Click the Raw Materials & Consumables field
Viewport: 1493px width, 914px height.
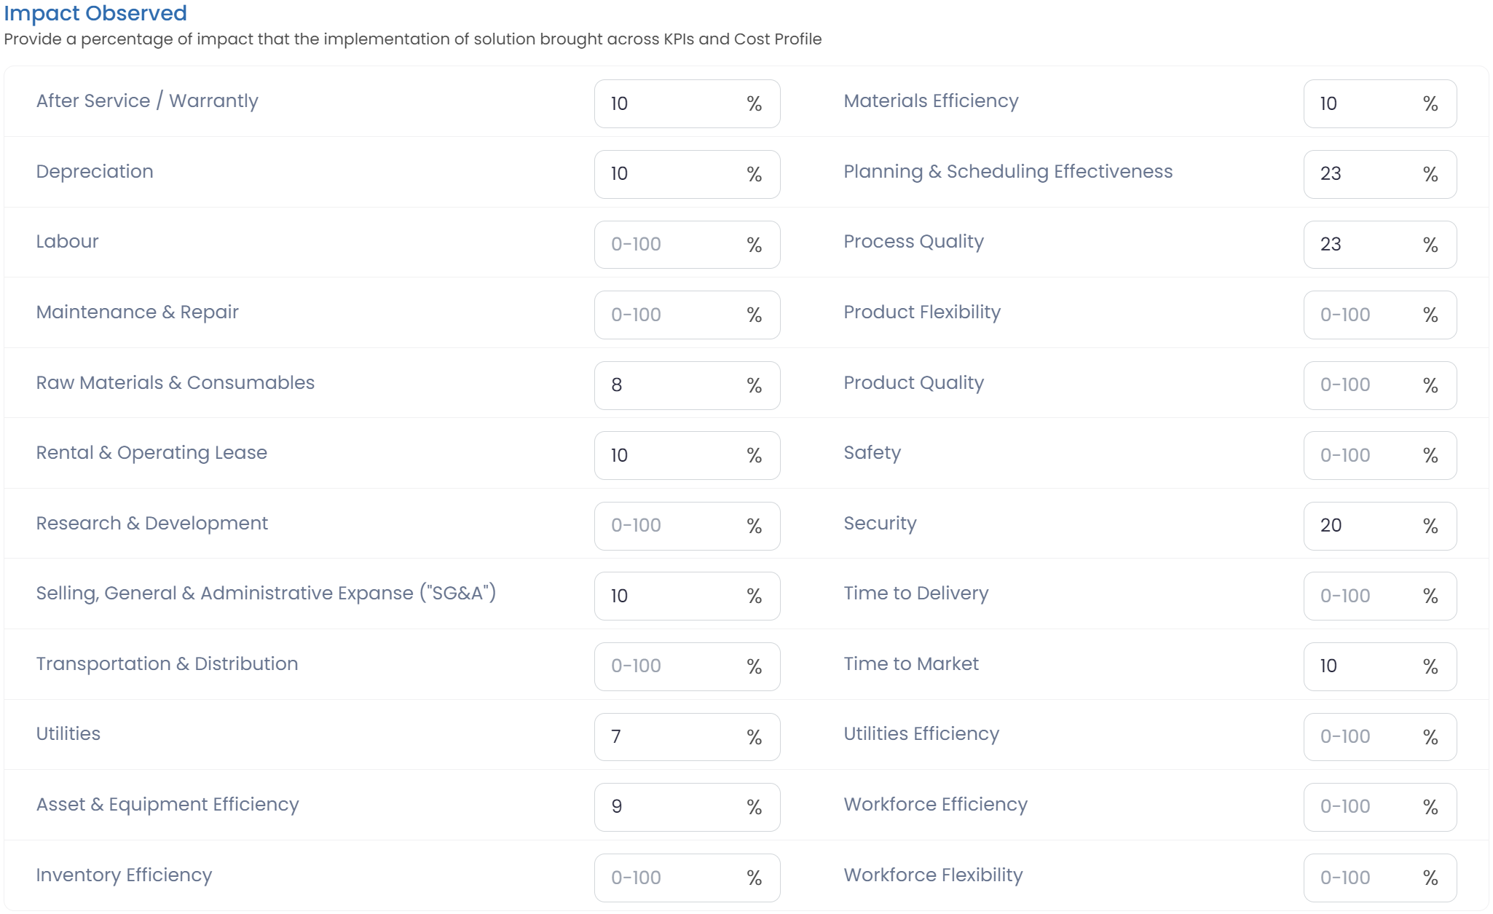670,385
